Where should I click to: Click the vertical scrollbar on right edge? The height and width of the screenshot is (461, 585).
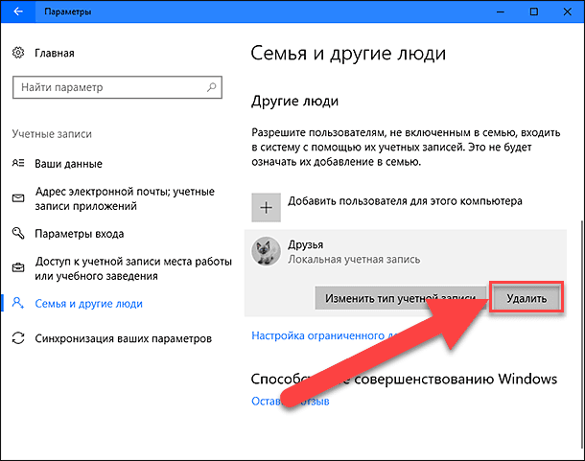pyautogui.click(x=582, y=335)
